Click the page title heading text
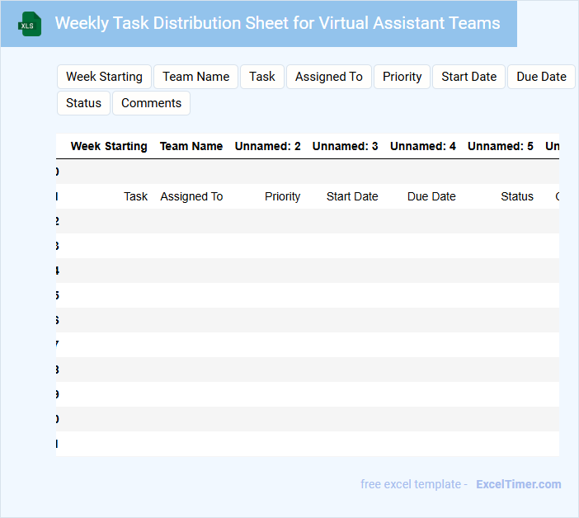The width and height of the screenshot is (579, 518). pos(277,23)
